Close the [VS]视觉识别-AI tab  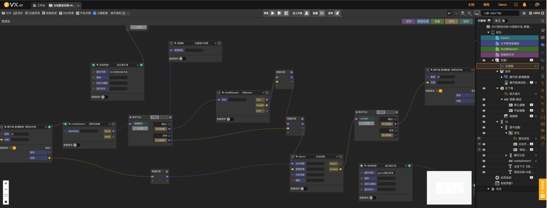point(78,5)
